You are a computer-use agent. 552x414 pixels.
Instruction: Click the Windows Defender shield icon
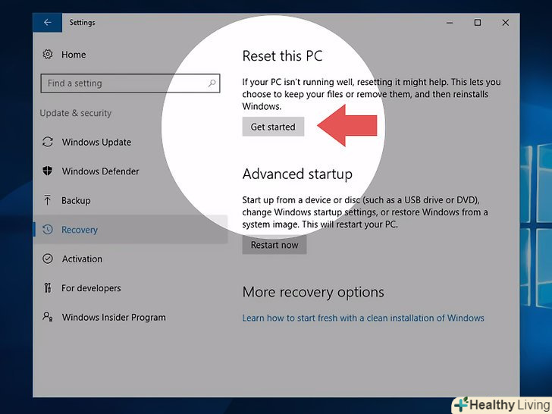pos(48,171)
